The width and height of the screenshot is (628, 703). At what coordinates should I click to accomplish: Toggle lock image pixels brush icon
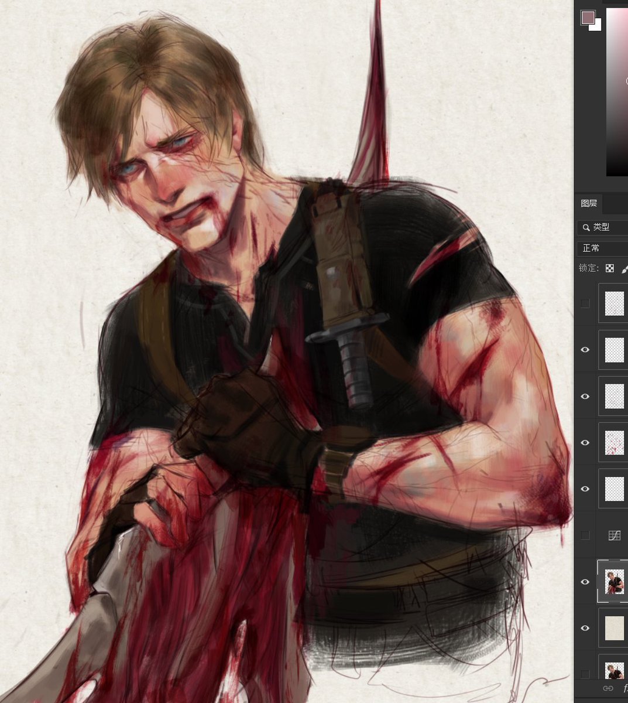(624, 268)
